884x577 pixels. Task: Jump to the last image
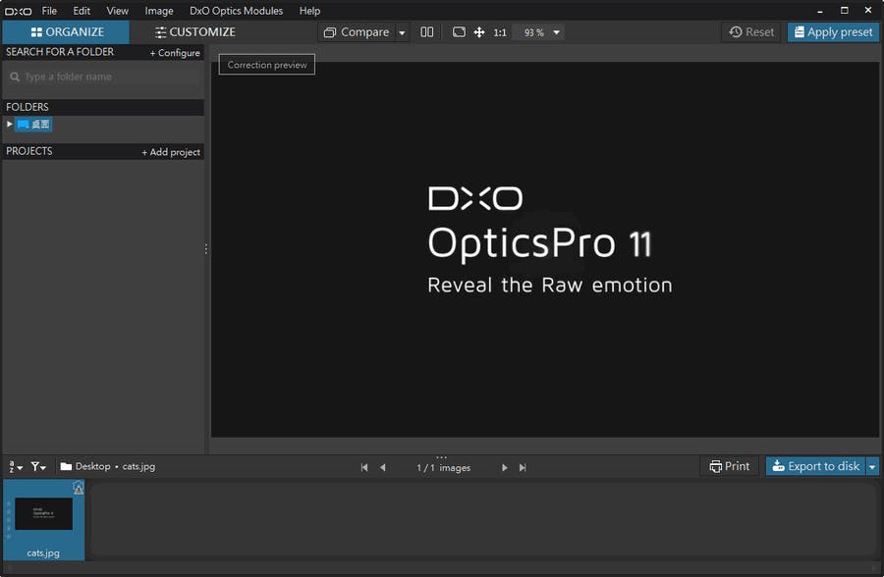(523, 468)
